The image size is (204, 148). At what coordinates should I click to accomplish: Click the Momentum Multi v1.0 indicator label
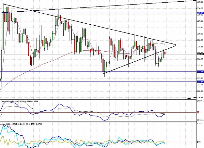click(21, 124)
